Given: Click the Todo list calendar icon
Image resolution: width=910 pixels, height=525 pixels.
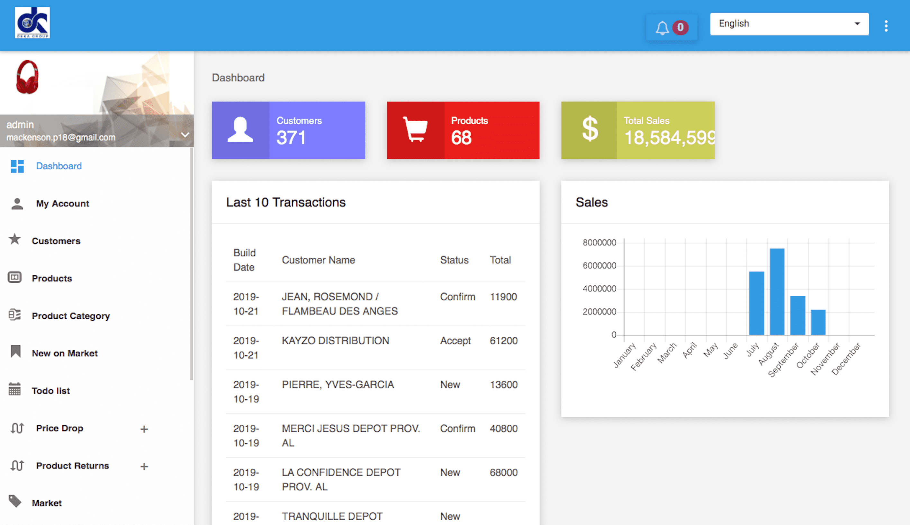Looking at the screenshot, I should point(15,389).
